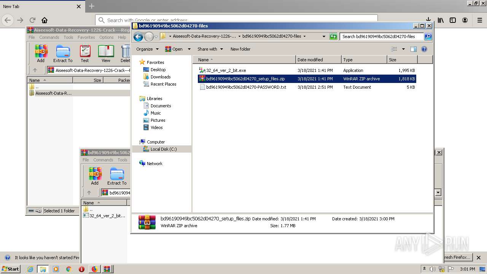Click Explorer forward navigation arrow
487x274 pixels.
pos(149,37)
